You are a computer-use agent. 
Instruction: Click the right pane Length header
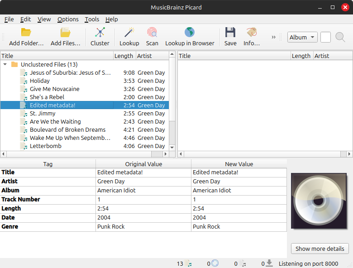click(302, 56)
